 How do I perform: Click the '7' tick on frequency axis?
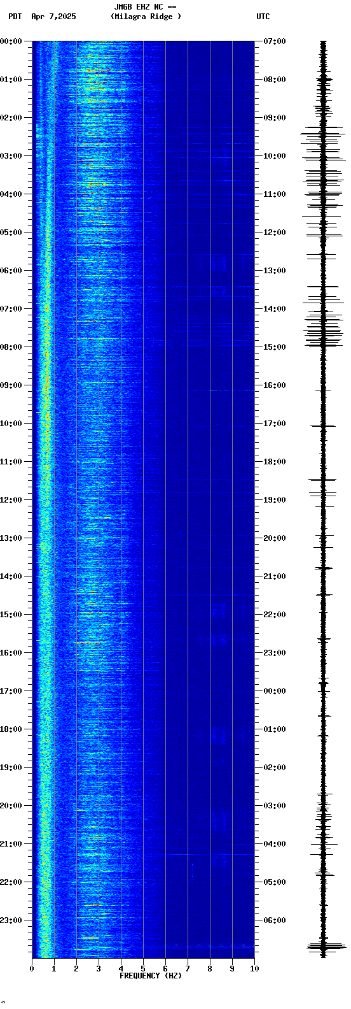point(188,969)
